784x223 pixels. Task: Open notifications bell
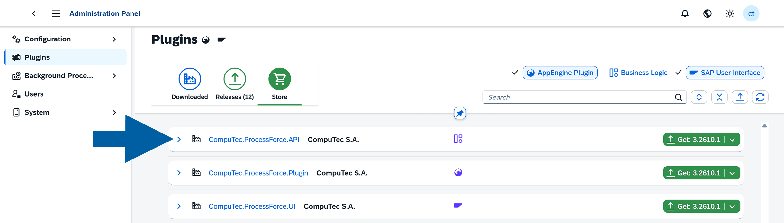click(685, 13)
